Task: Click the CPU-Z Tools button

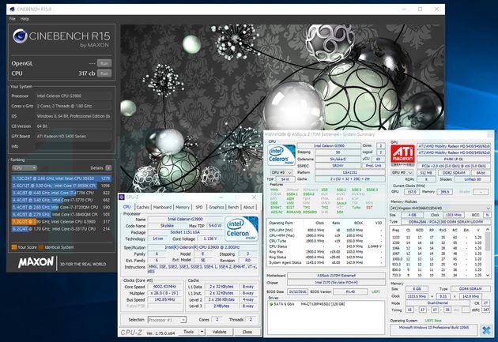Action: [x=189, y=332]
